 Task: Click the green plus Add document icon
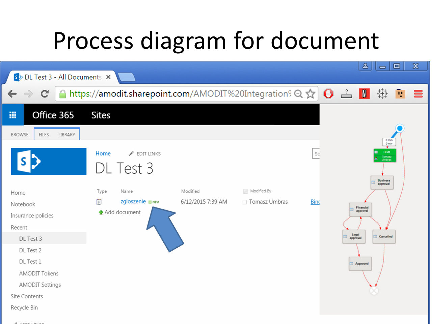(x=101, y=212)
